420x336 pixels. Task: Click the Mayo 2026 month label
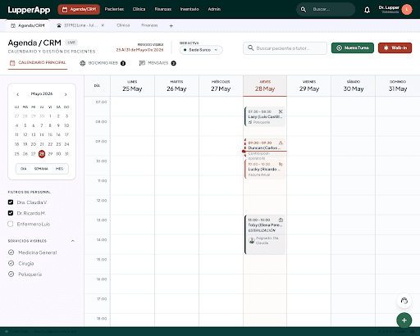(42, 93)
